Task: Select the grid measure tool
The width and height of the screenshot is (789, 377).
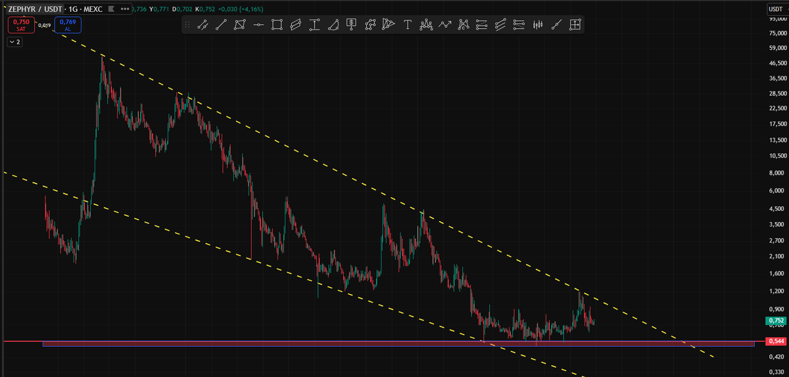Action: (575, 25)
